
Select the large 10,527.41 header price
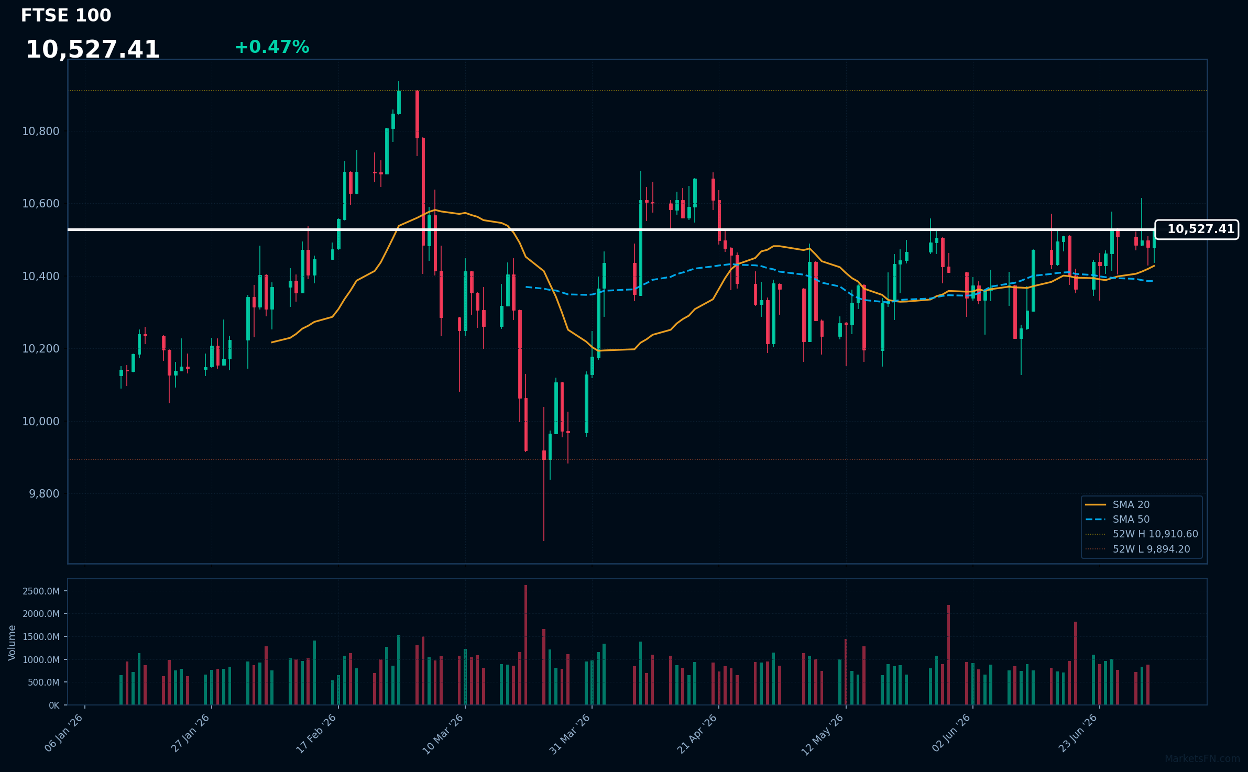pyautogui.click(x=93, y=50)
